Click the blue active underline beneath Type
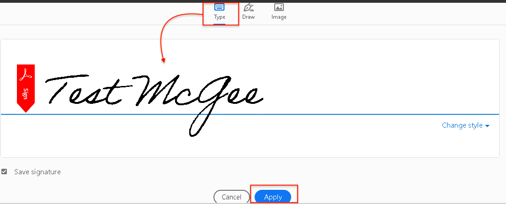506x204 pixels. 219,23
